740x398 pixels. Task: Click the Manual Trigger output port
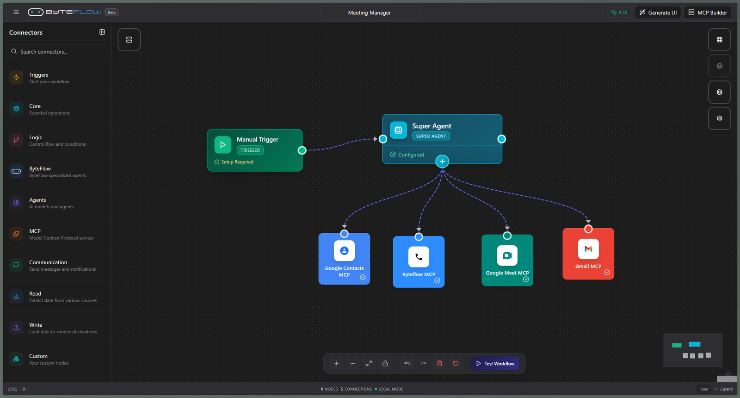(x=302, y=150)
